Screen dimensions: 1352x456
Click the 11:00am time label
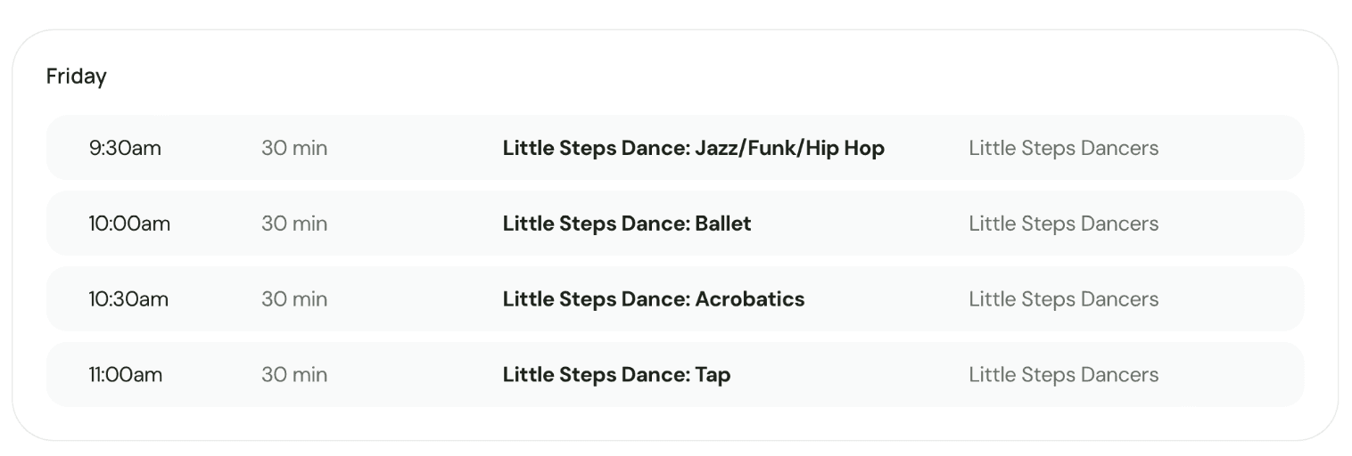point(126,375)
